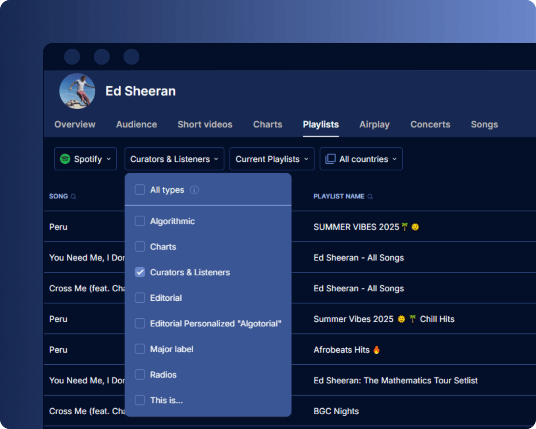Select the song Peru in the first row
Image resolution: width=536 pixels, height=429 pixels.
(x=58, y=227)
